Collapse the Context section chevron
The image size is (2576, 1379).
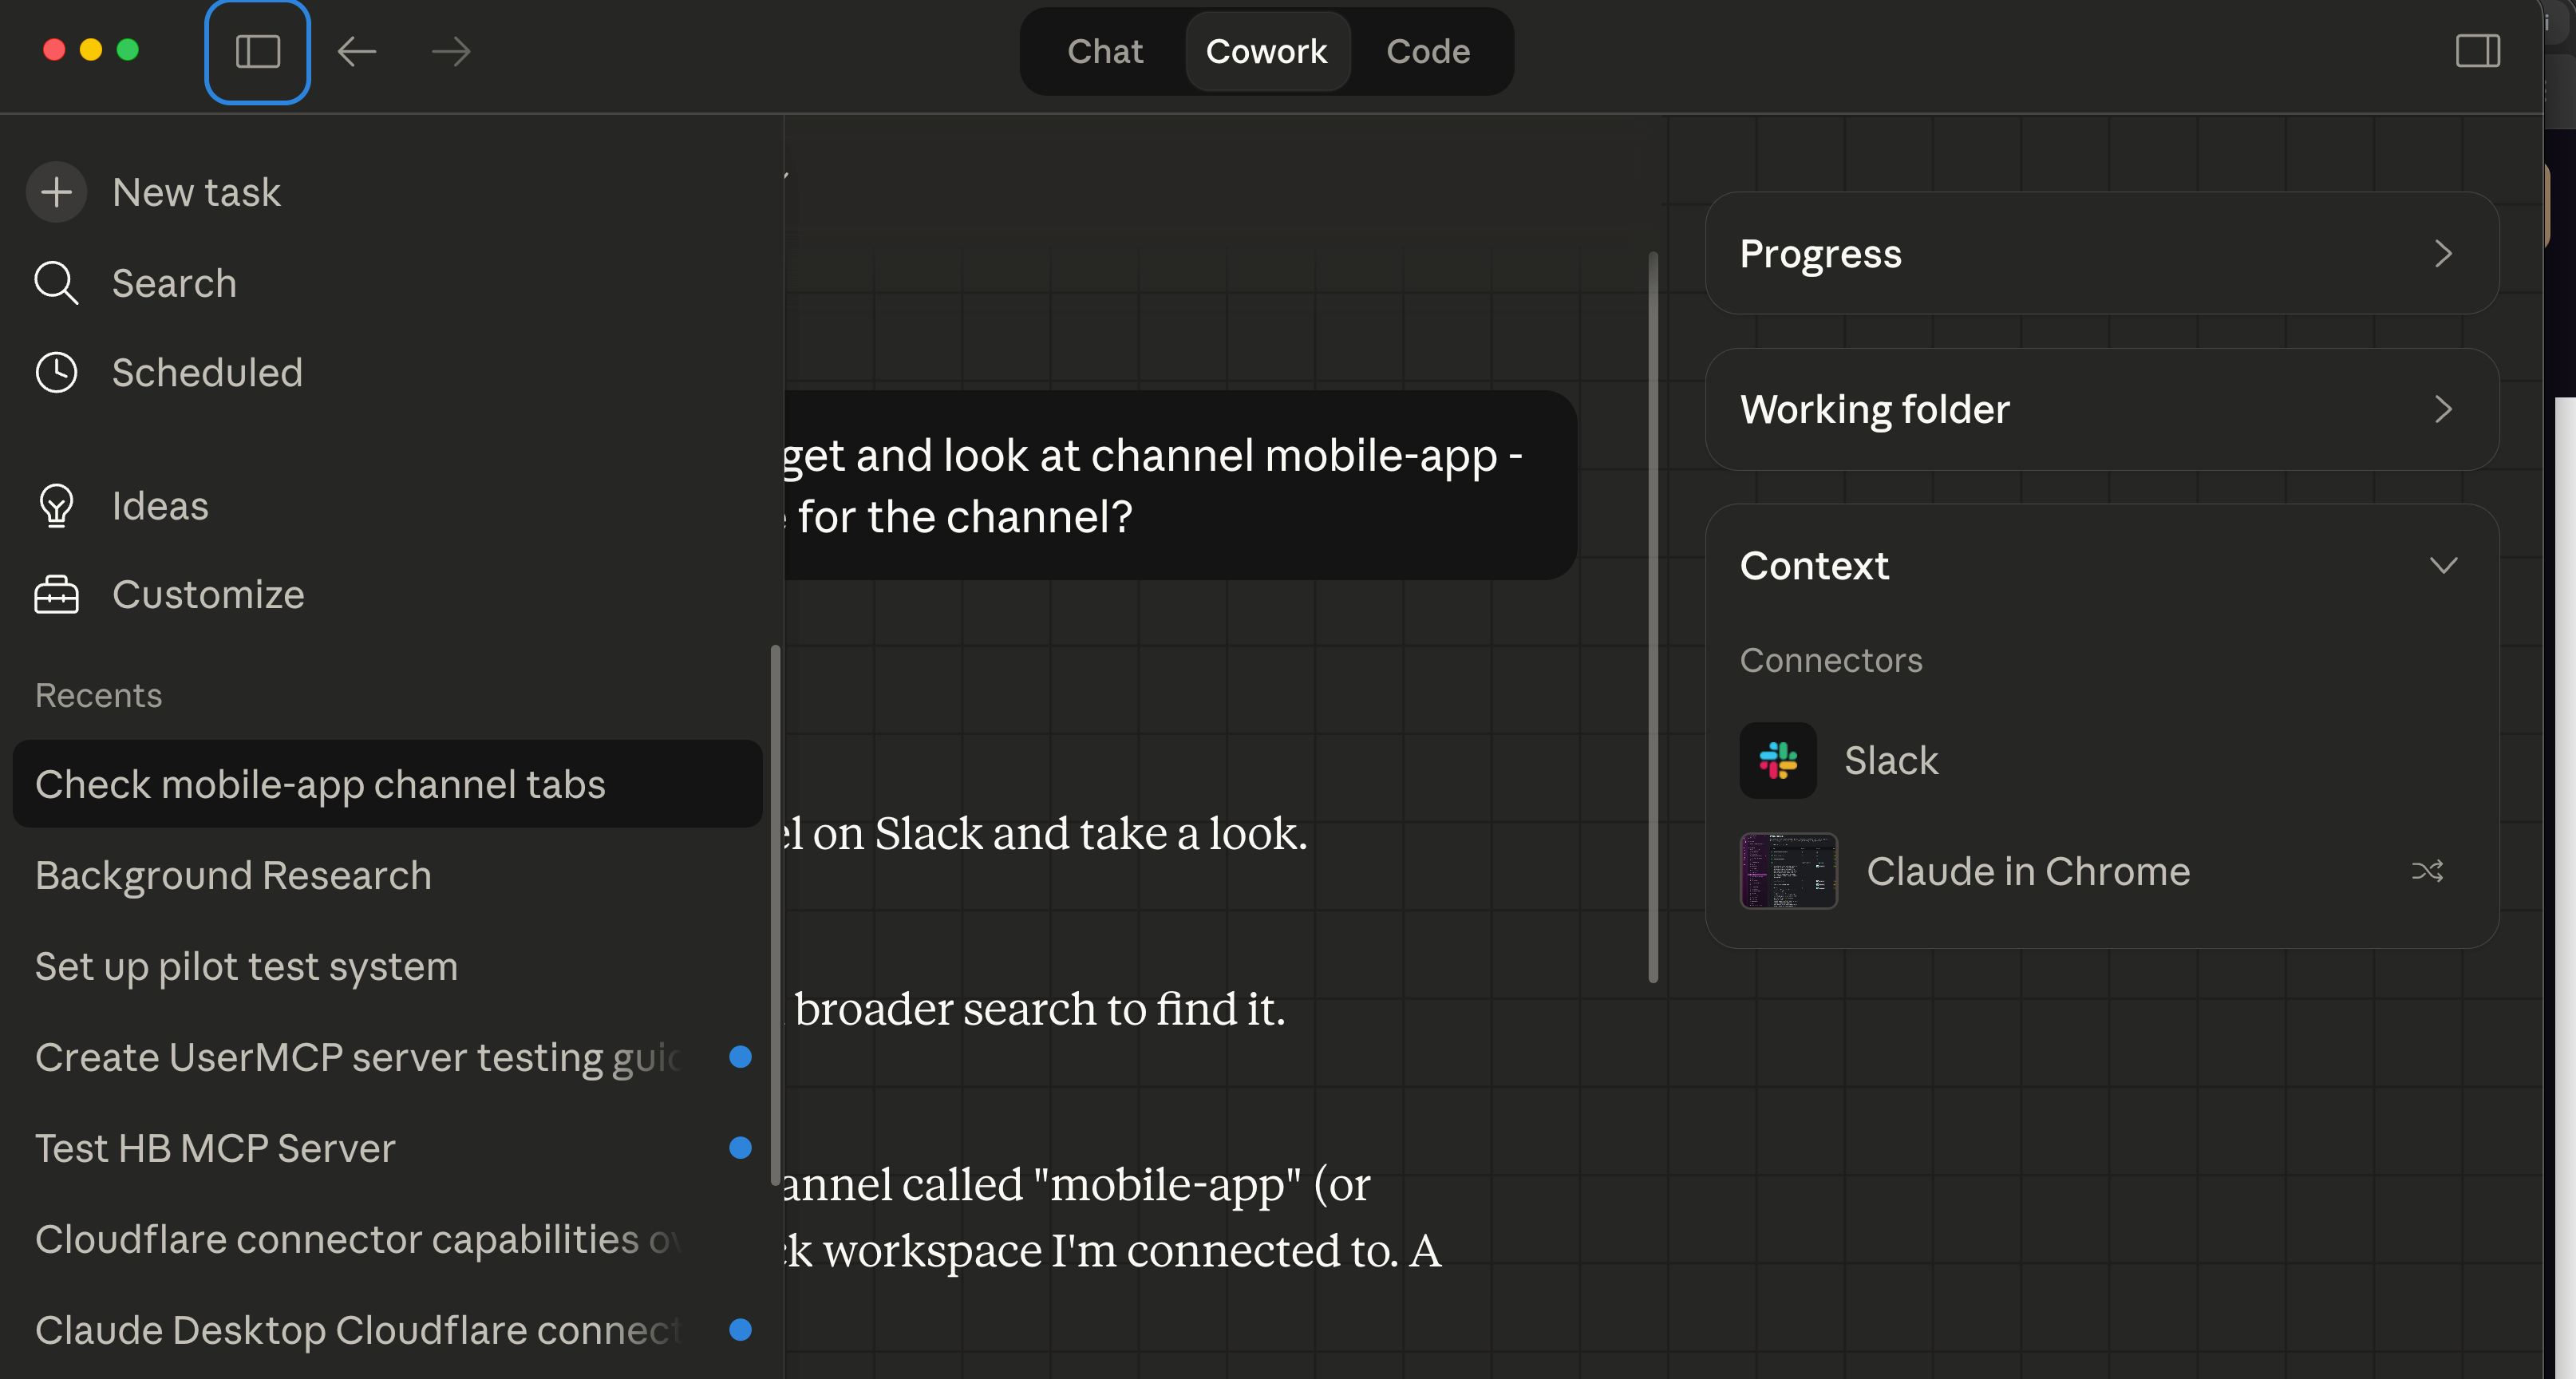pyautogui.click(x=2443, y=566)
